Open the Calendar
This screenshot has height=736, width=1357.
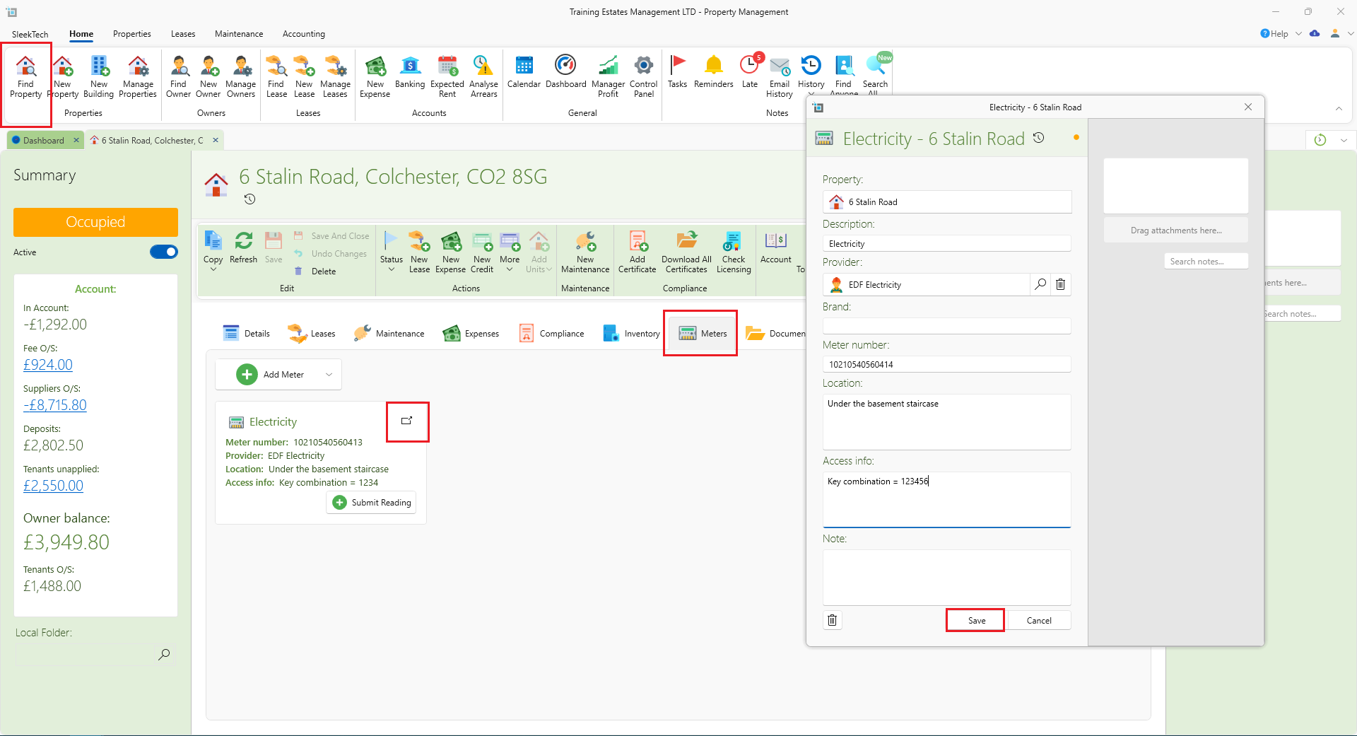(524, 72)
